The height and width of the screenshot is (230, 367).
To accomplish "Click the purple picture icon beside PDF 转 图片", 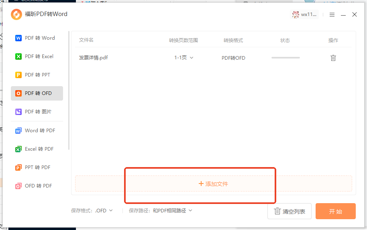I will (18, 112).
